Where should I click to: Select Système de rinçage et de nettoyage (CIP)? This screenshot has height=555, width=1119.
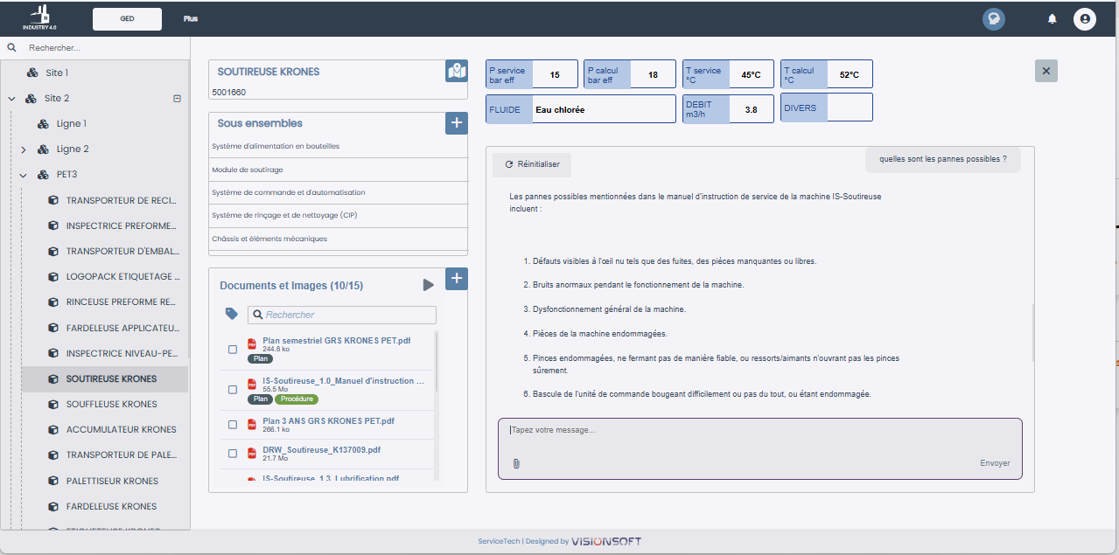coord(338,215)
